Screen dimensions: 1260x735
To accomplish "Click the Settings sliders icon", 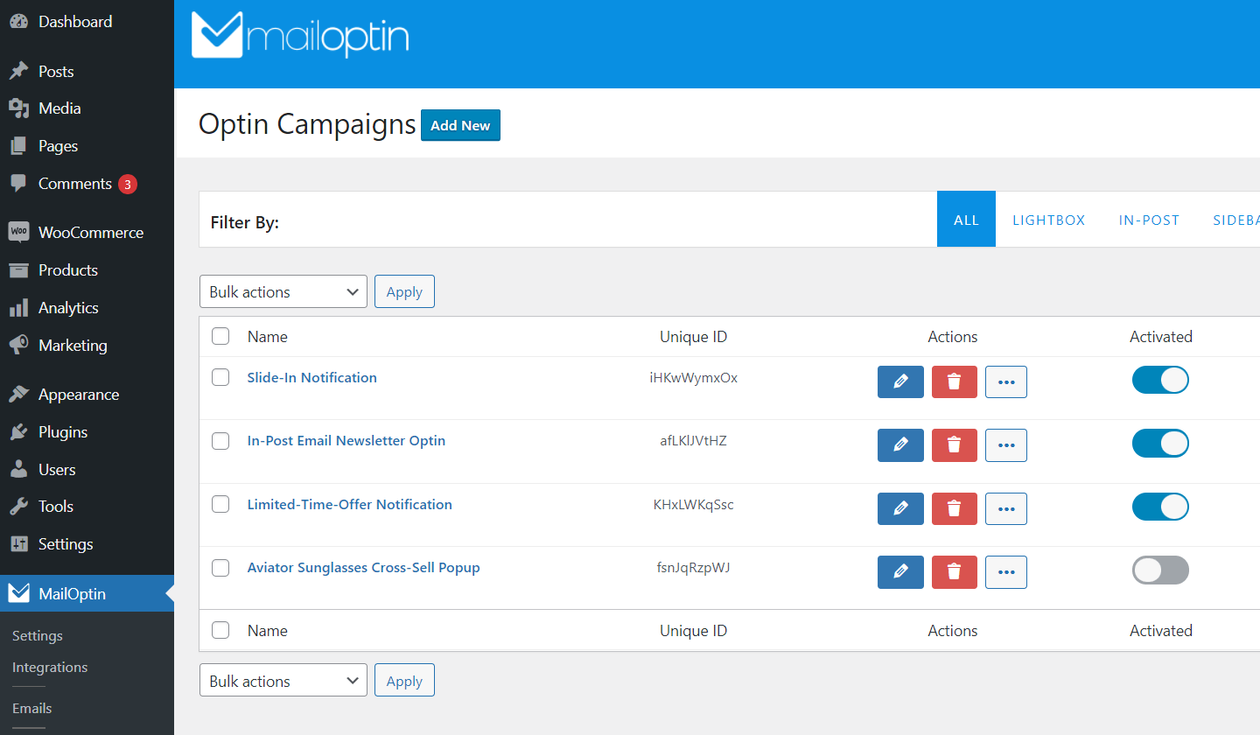I will pyautogui.click(x=19, y=544).
